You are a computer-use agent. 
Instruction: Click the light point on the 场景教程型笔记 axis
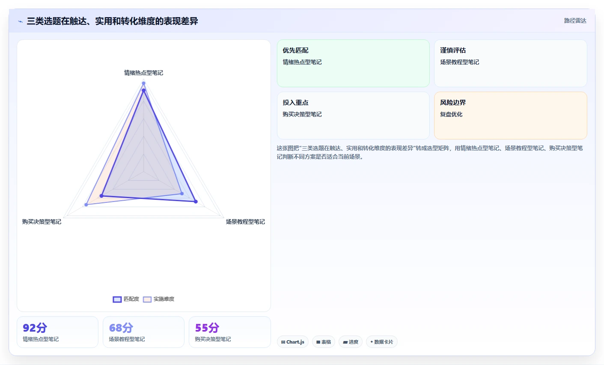(182, 194)
